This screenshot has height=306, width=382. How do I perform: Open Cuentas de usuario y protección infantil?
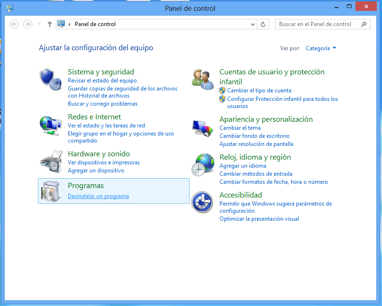pos(272,77)
